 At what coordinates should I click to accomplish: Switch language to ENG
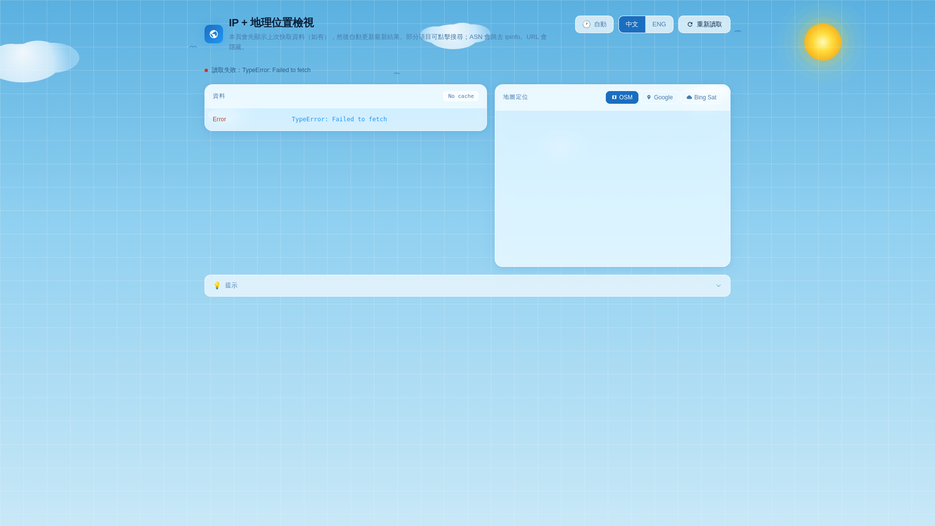click(659, 24)
